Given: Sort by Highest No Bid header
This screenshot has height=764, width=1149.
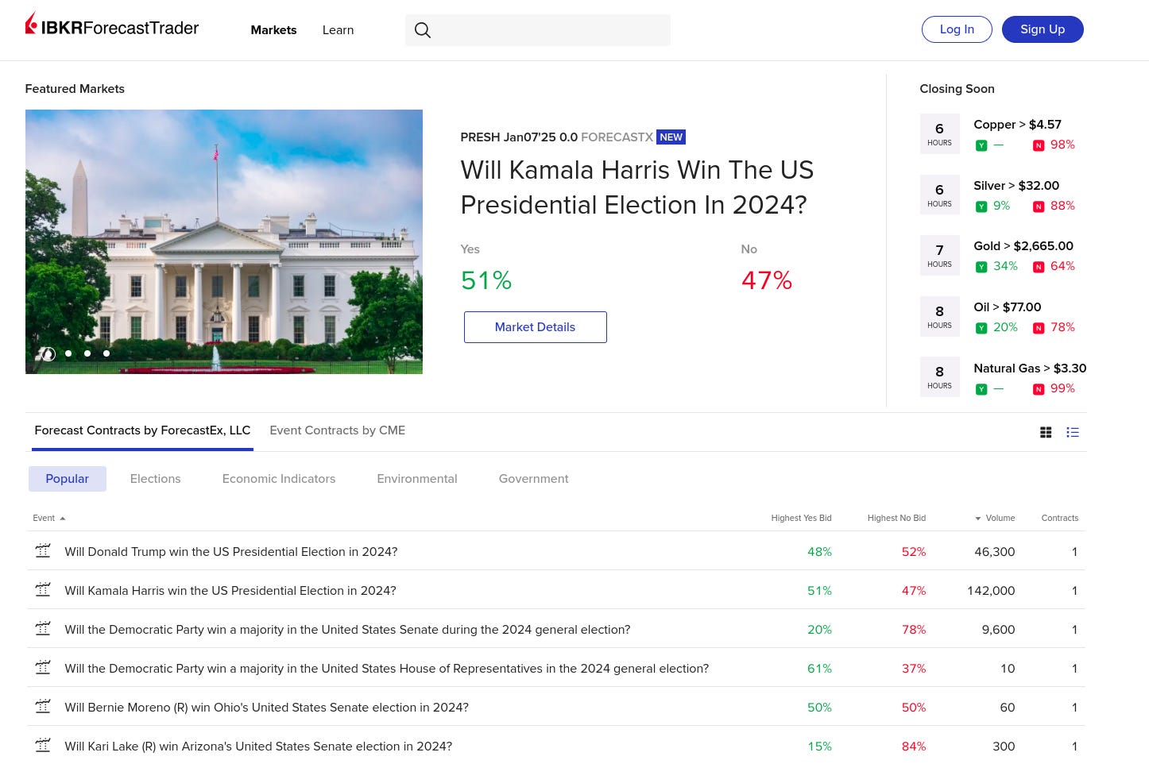Looking at the screenshot, I should [x=896, y=518].
